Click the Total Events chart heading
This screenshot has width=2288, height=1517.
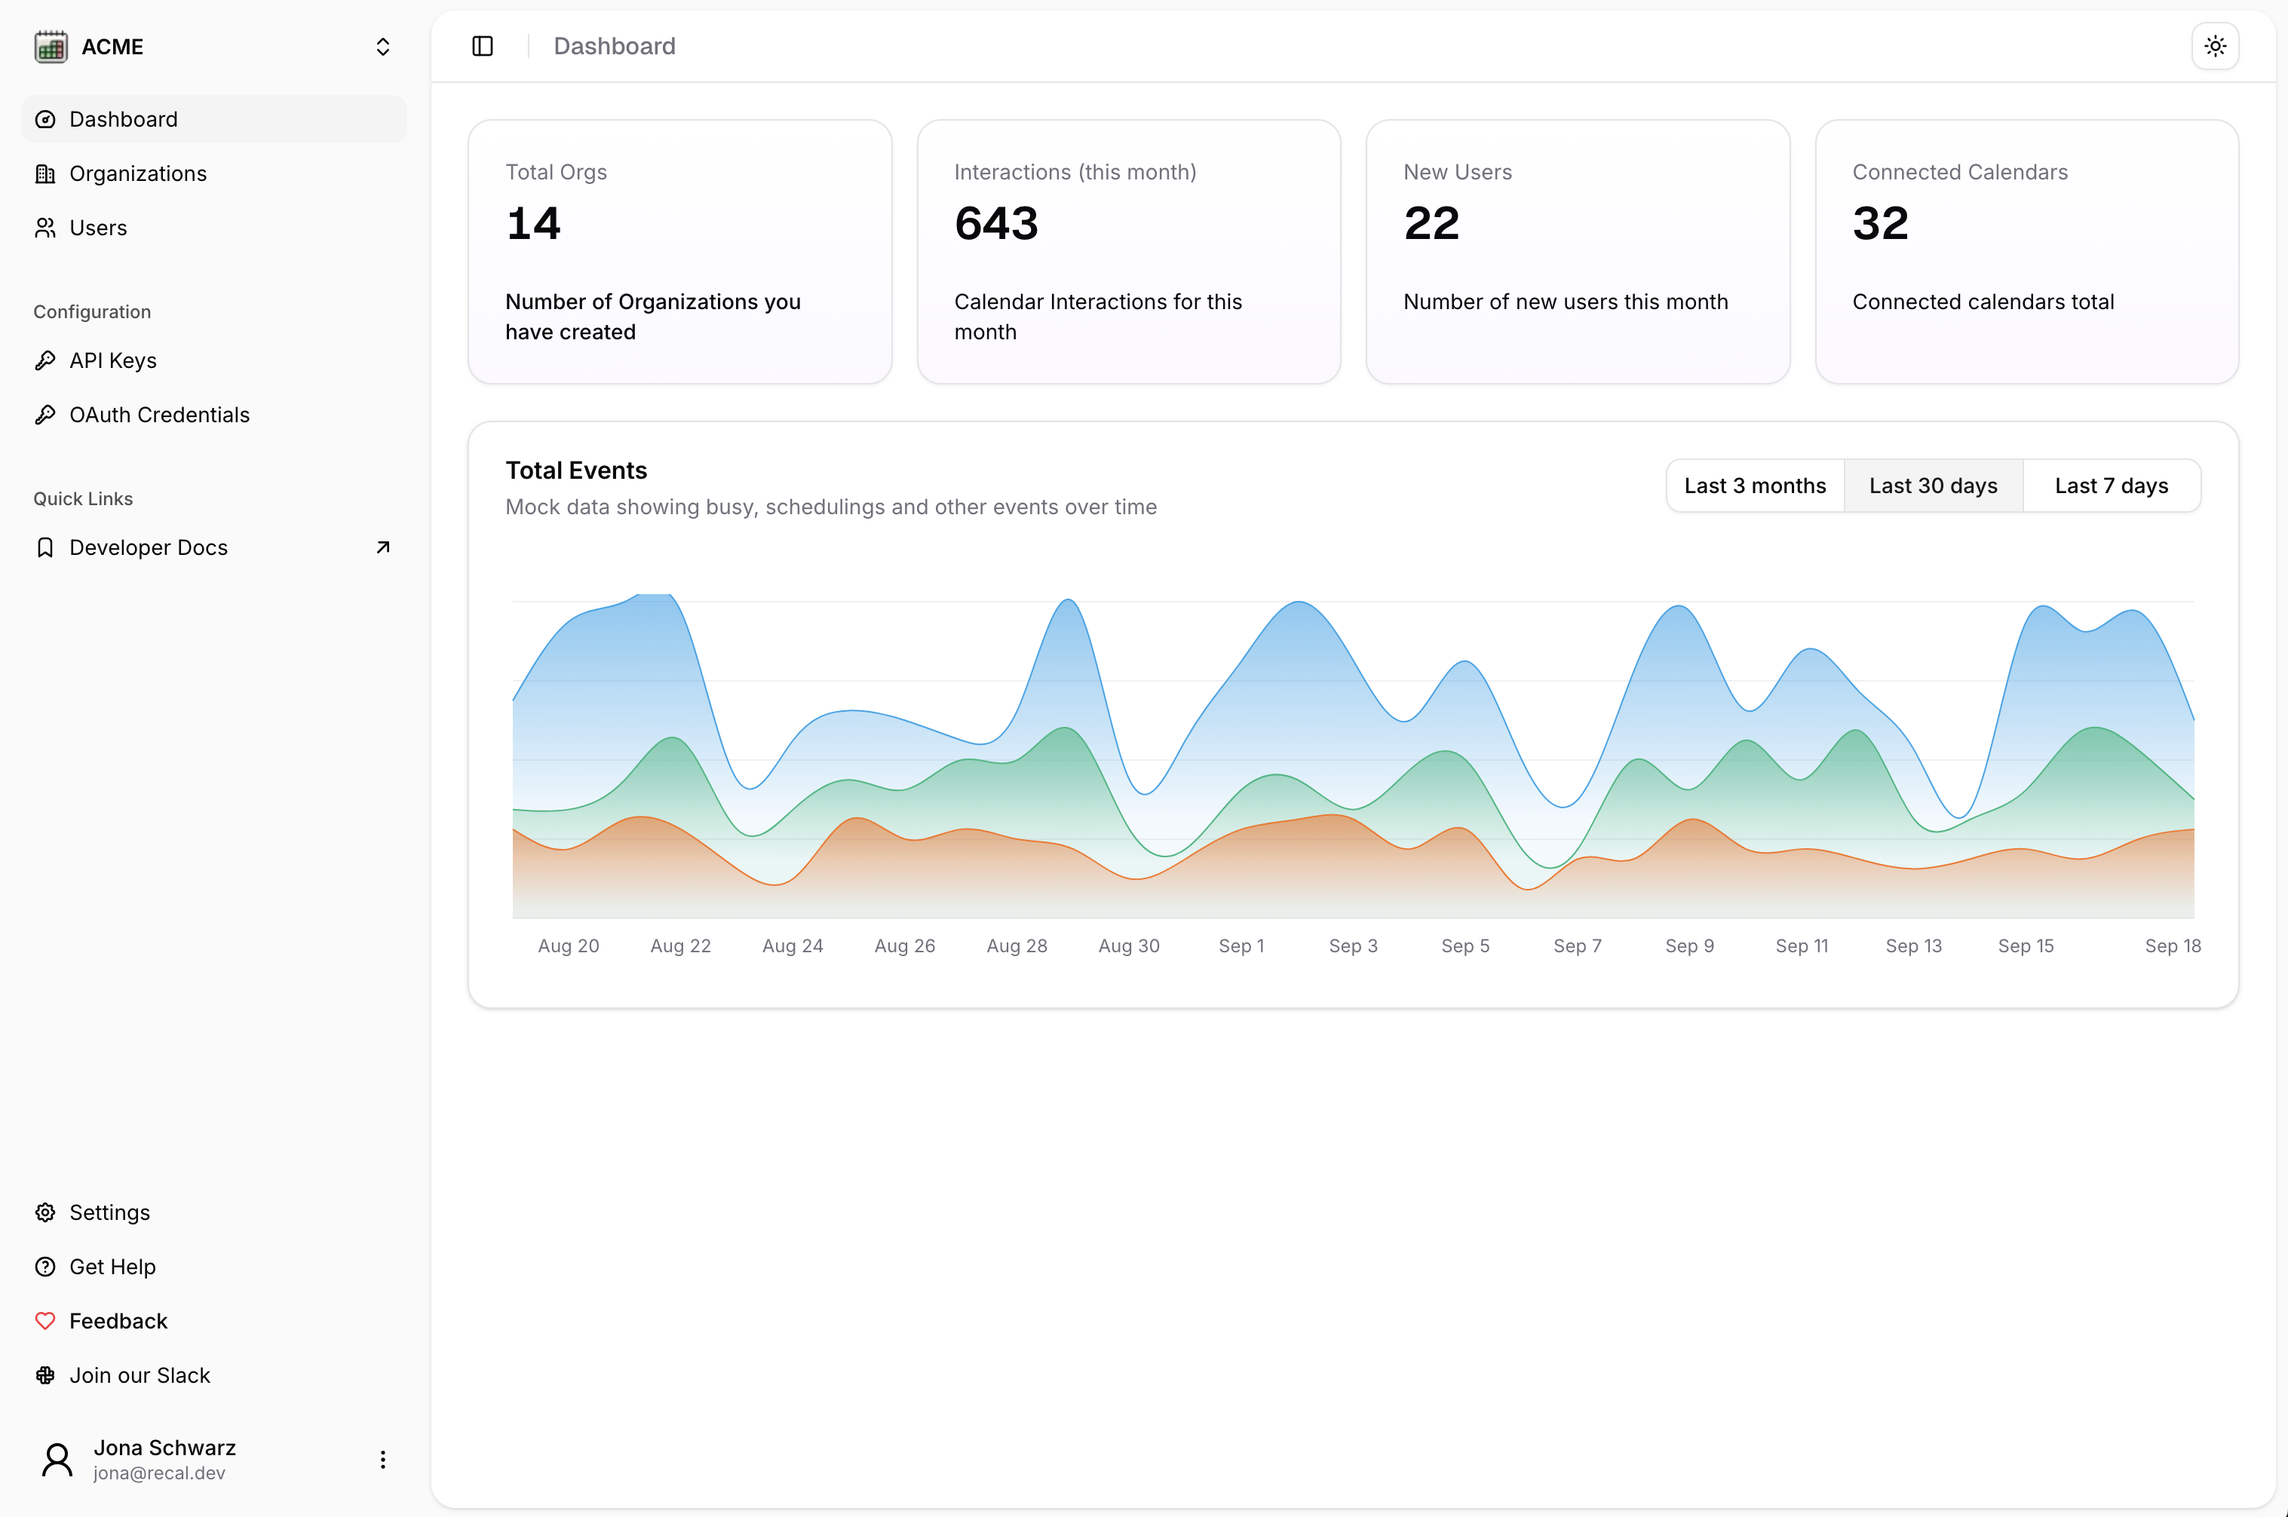pyautogui.click(x=577, y=470)
